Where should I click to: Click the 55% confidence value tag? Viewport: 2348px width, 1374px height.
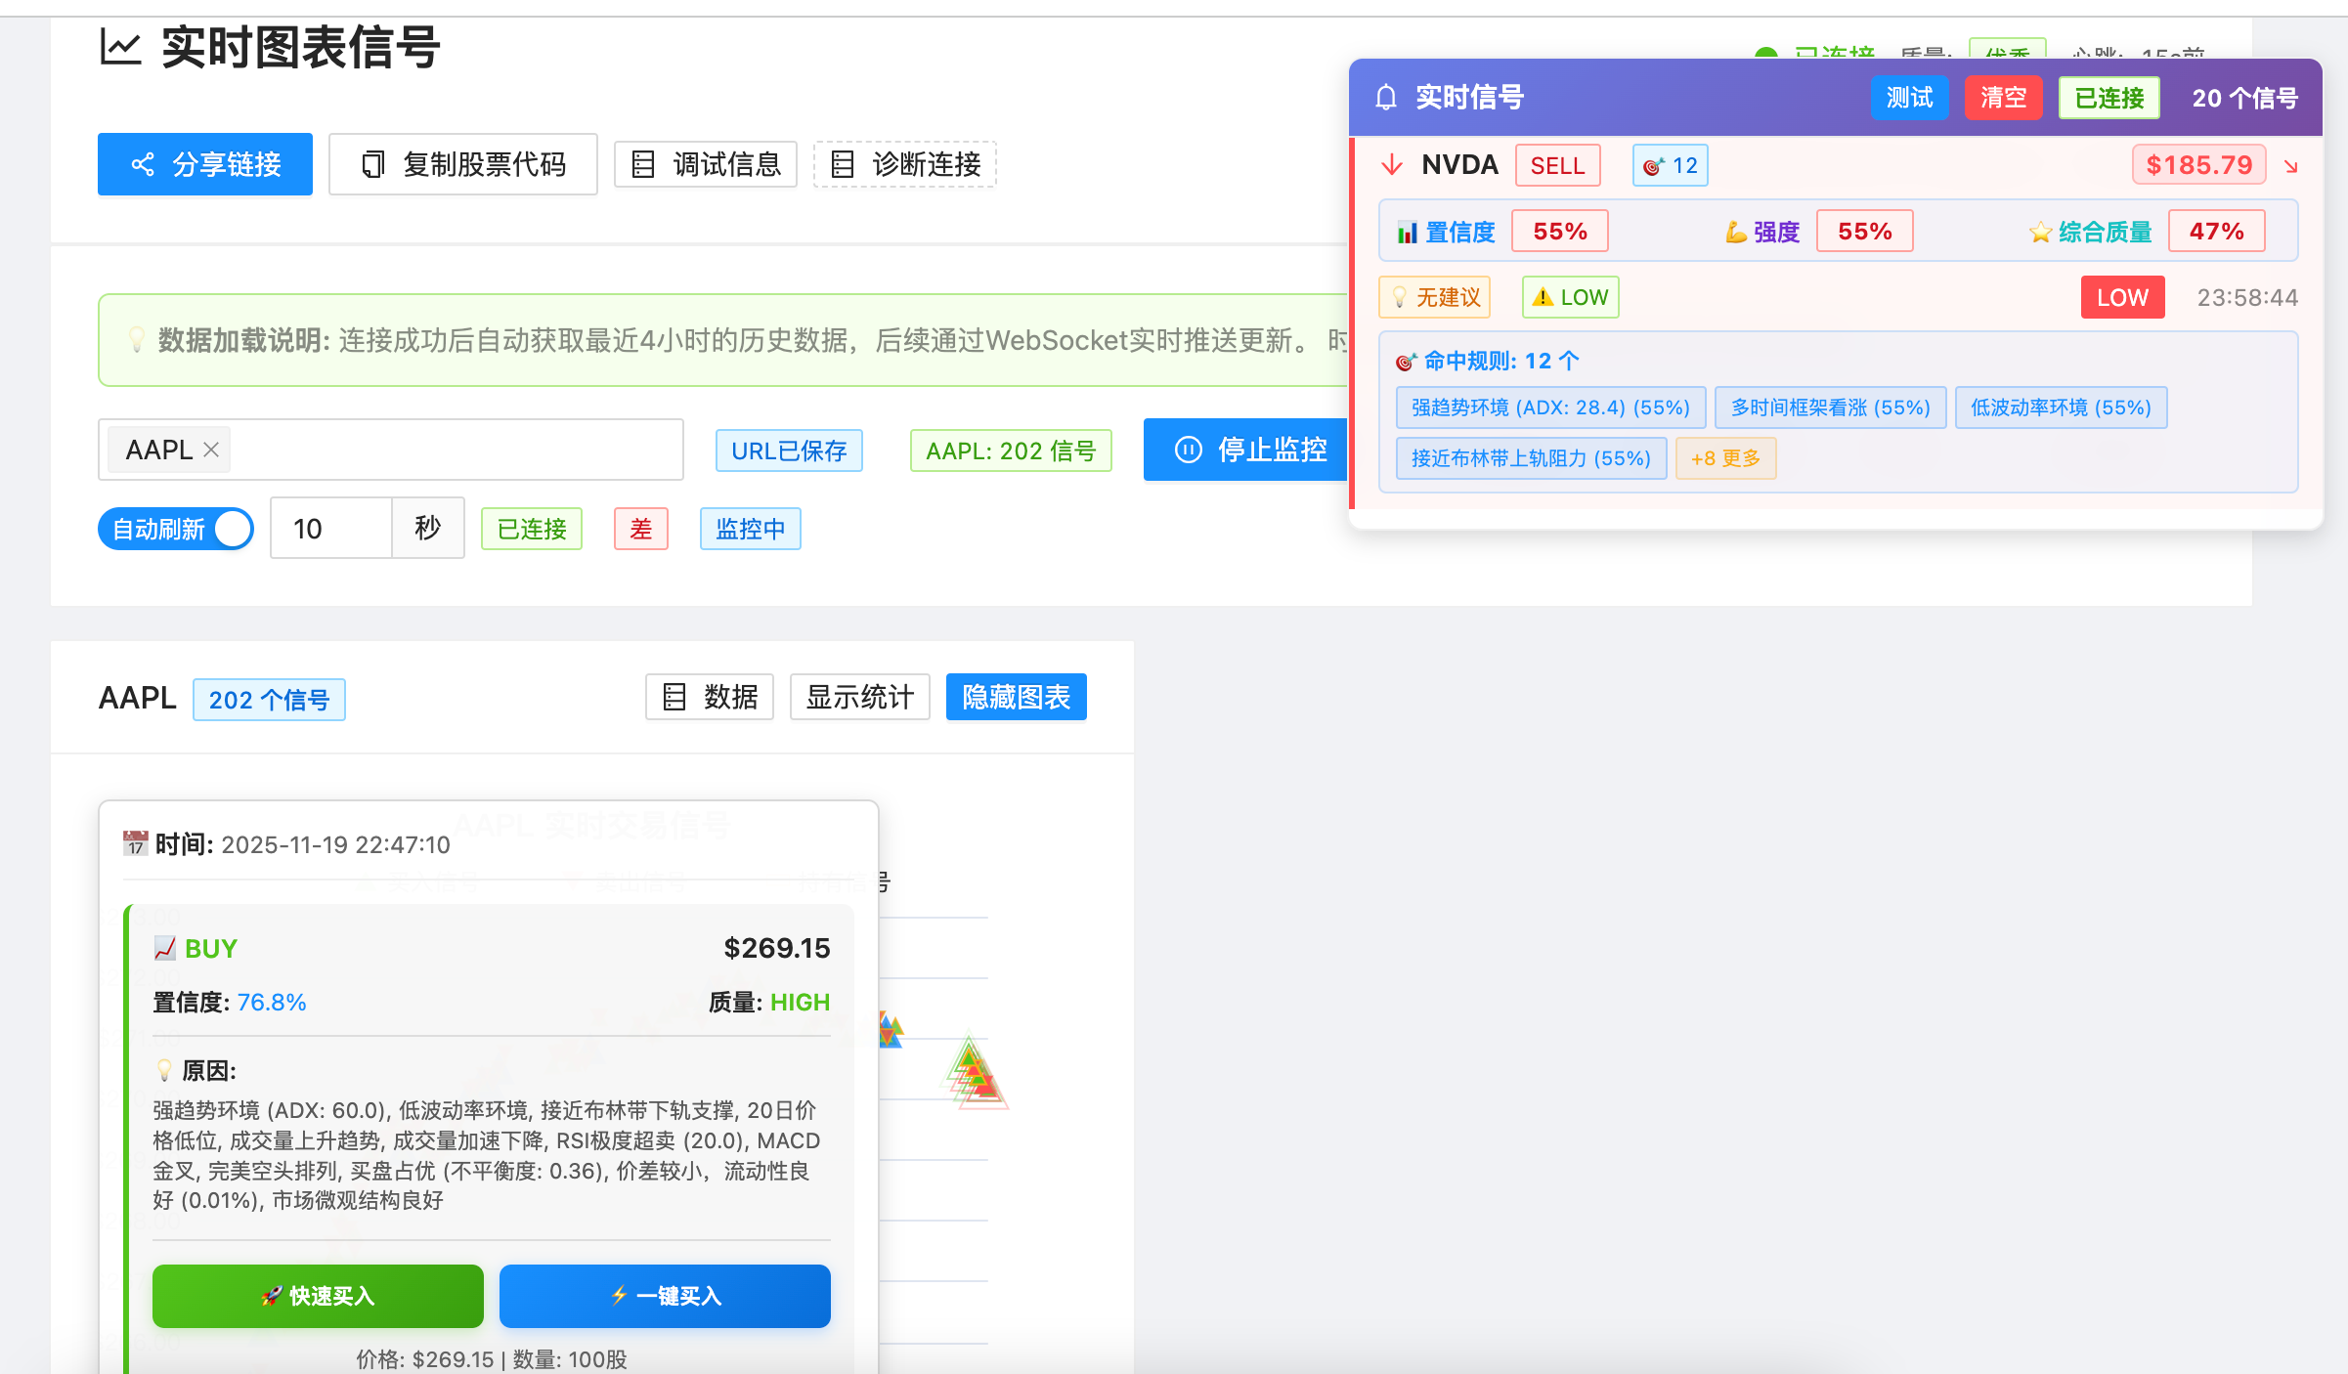[x=1560, y=232]
